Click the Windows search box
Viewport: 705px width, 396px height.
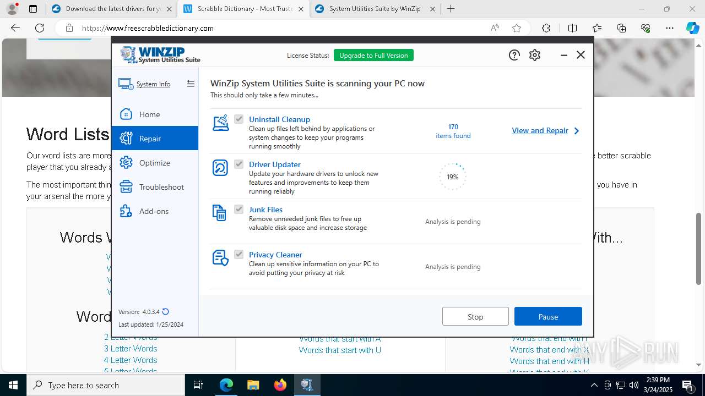click(x=106, y=385)
